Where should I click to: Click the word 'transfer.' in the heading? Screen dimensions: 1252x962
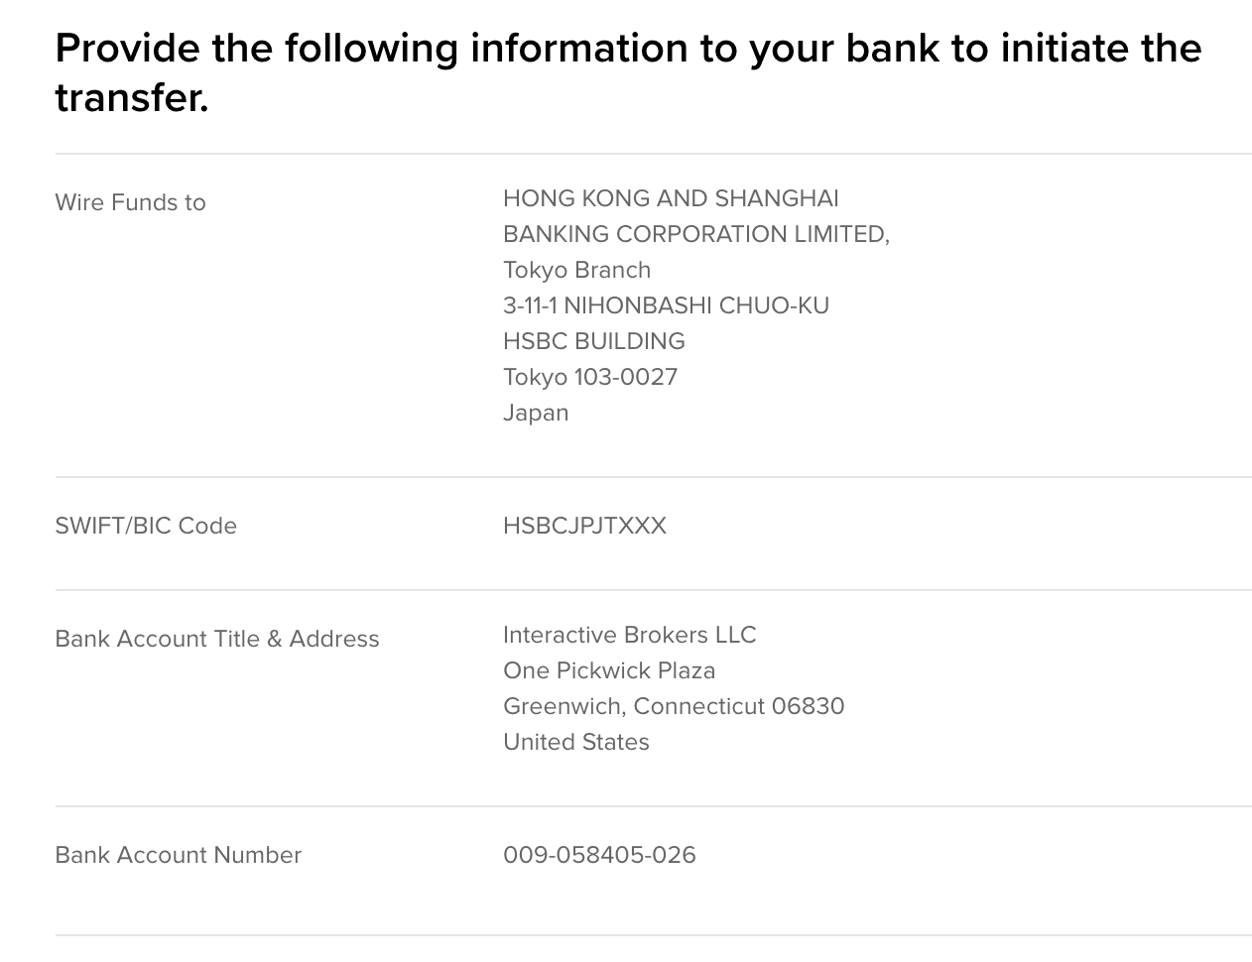click(x=132, y=97)
